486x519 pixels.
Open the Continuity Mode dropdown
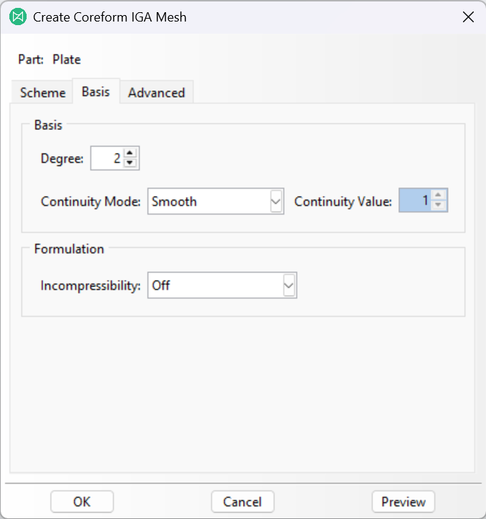pos(216,201)
